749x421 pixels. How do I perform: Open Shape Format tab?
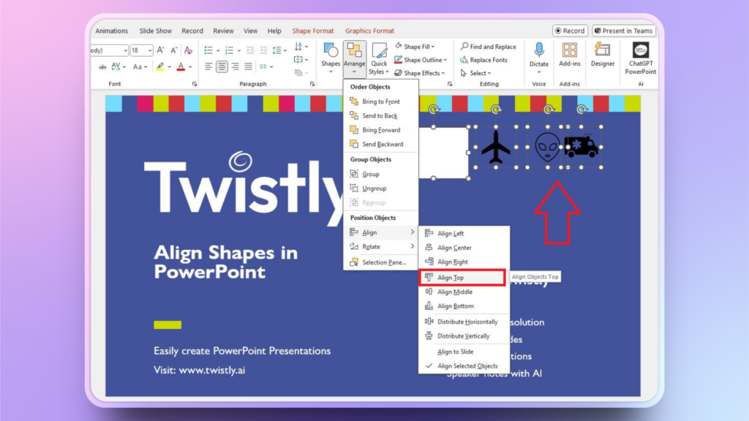tap(313, 31)
